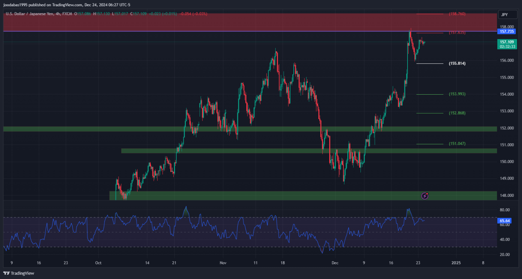Screen dimensions: 522x279
Task: Select the RSI value label 65.64
Action: tap(505, 221)
